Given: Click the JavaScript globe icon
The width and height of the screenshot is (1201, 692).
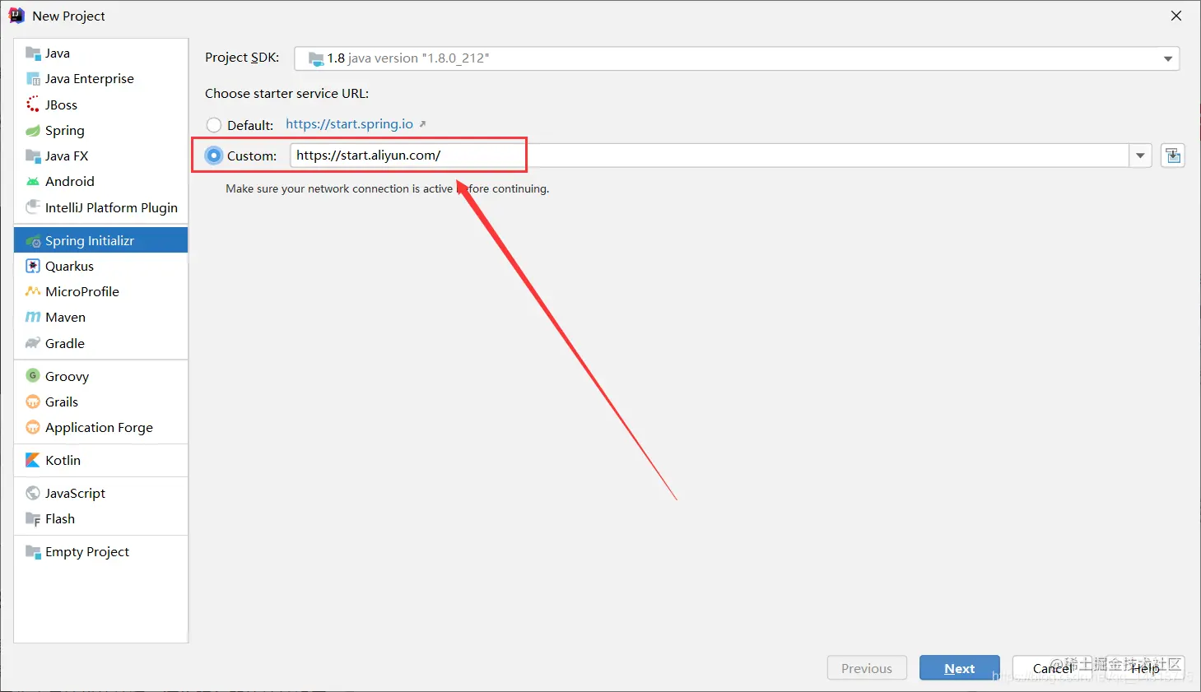Looking at the screenshot, I should pyautogui.click(x=33, y=493).
